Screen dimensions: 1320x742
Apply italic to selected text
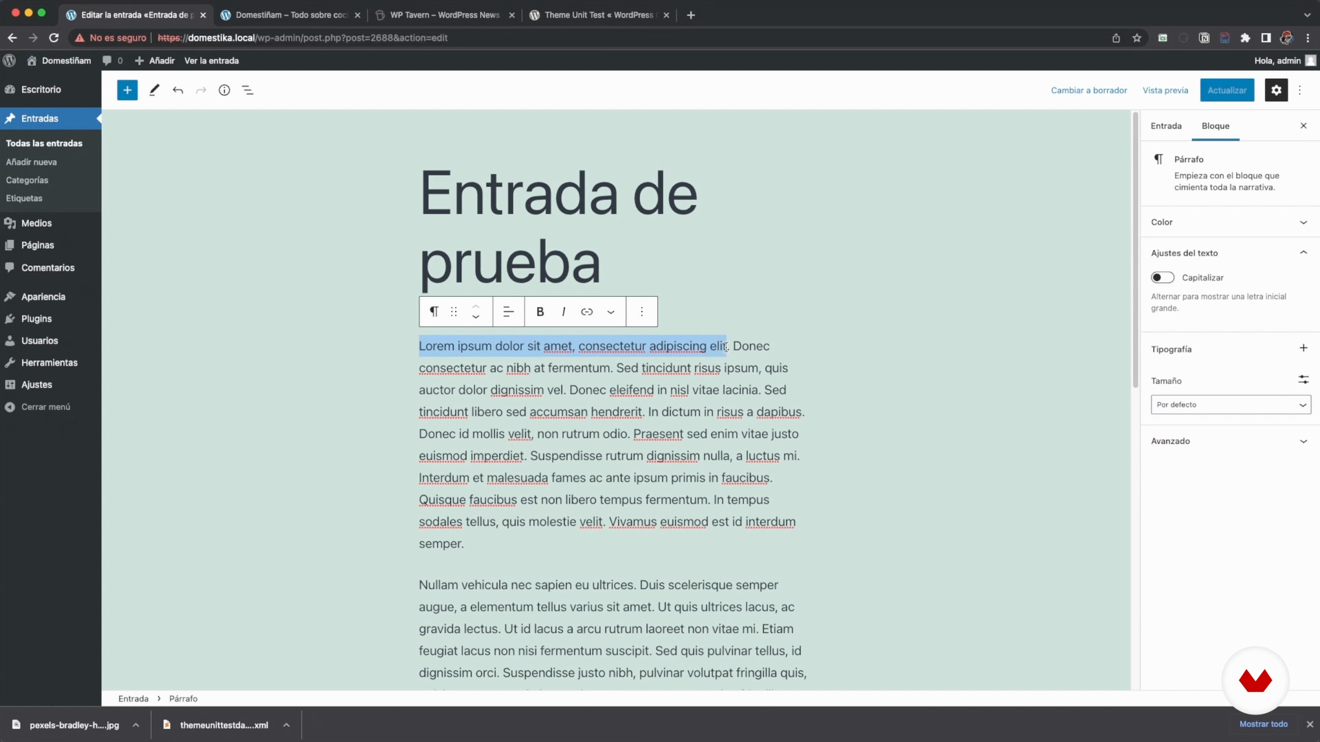point(564,312)
